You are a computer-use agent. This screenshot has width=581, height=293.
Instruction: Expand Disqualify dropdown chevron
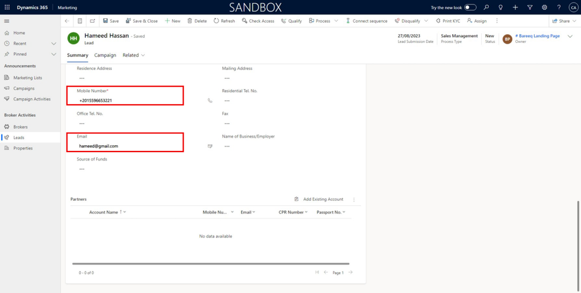426,21
